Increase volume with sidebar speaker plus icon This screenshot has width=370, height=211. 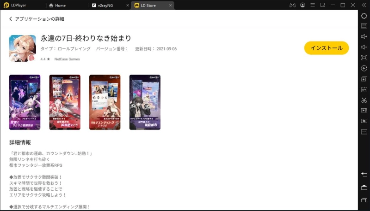click(x=364, y=36)
